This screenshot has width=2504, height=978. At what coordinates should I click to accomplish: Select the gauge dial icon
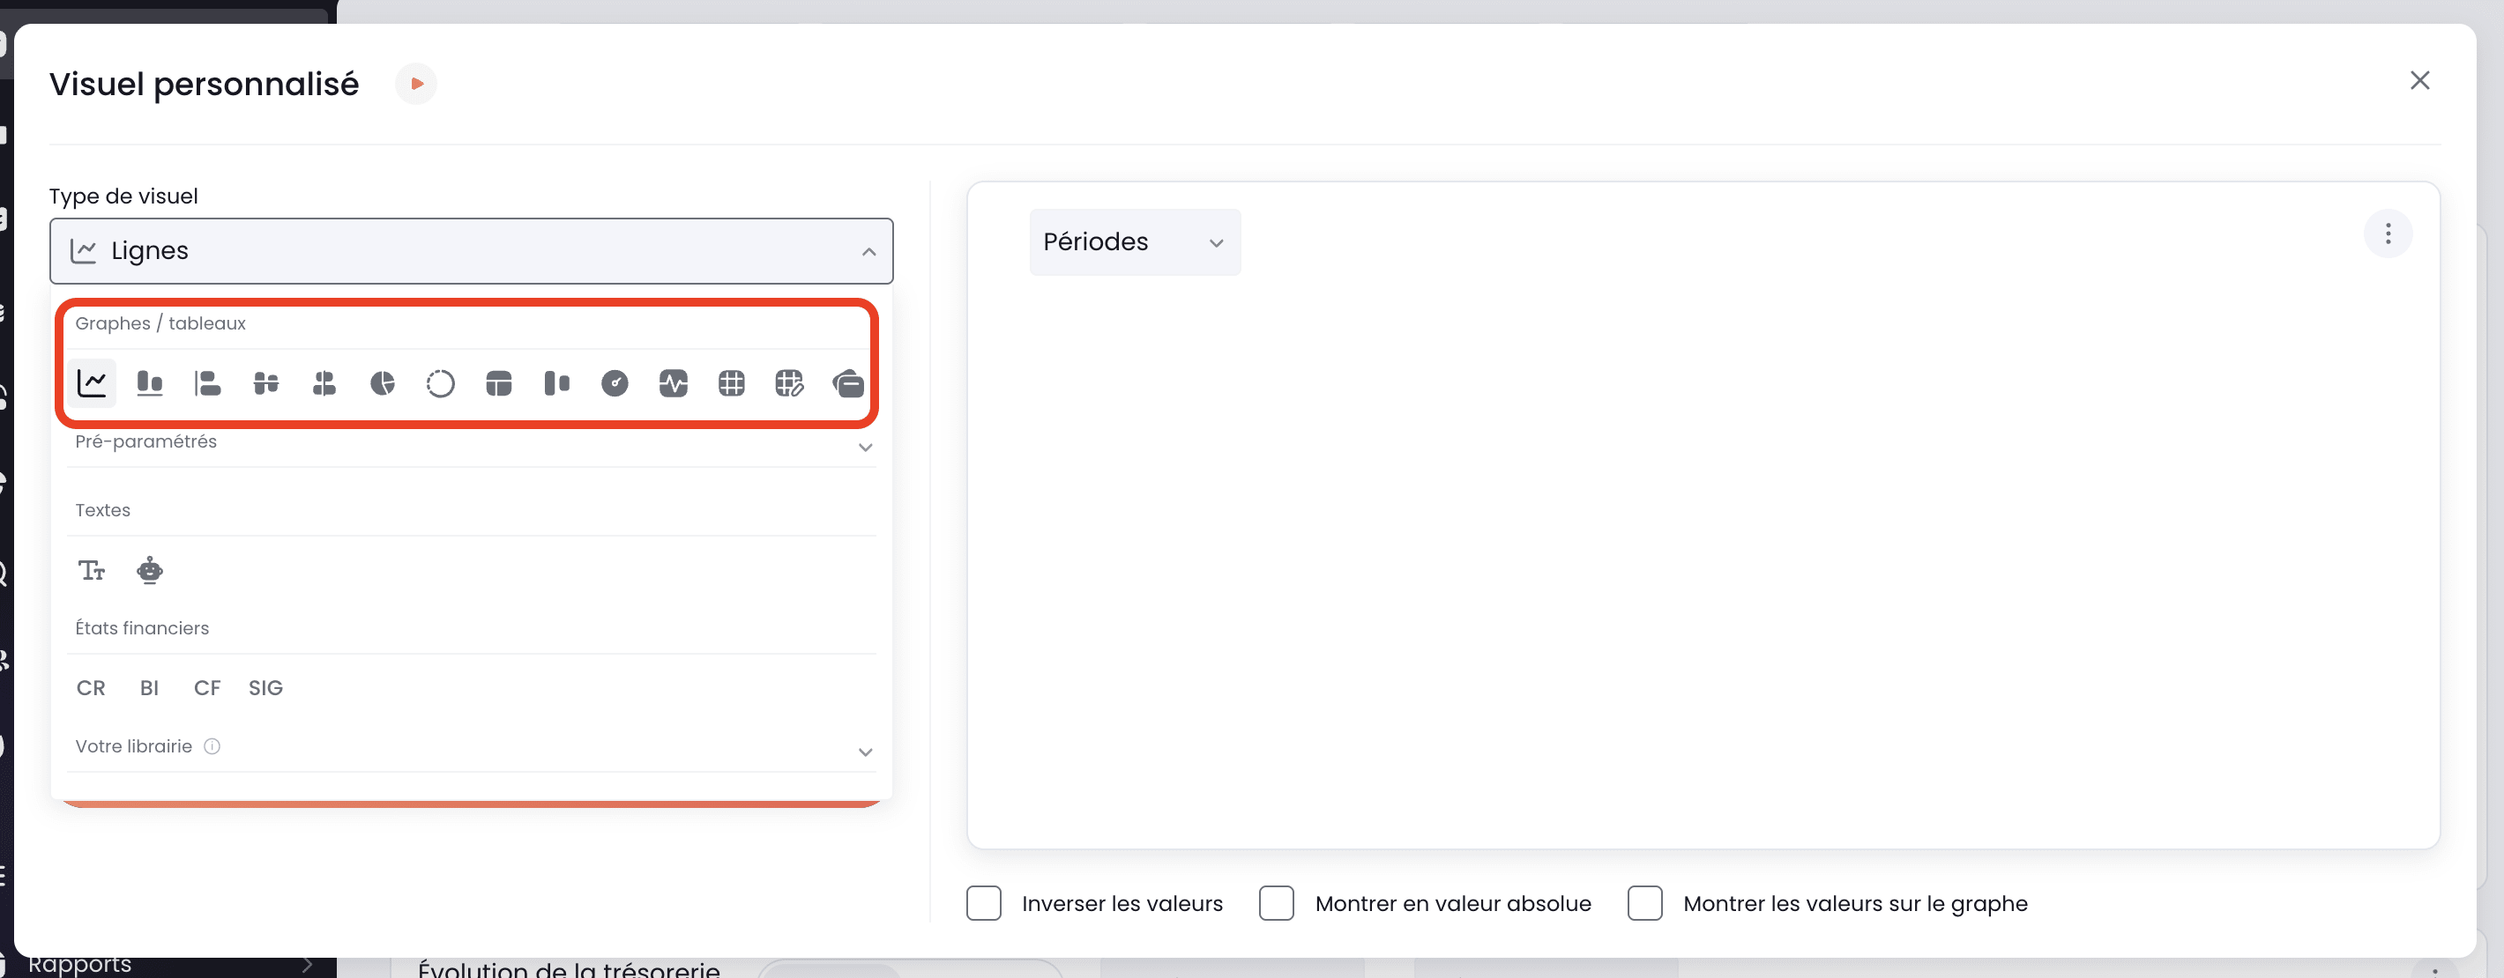coord(615,382)
